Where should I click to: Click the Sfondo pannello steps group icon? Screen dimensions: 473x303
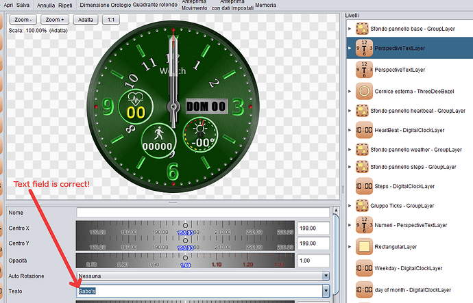tap(362, 167)
